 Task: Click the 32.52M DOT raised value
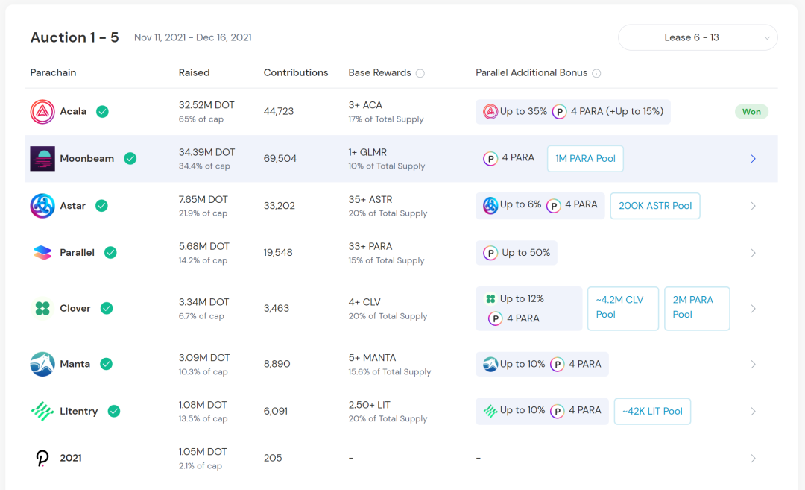coord(206,104)
